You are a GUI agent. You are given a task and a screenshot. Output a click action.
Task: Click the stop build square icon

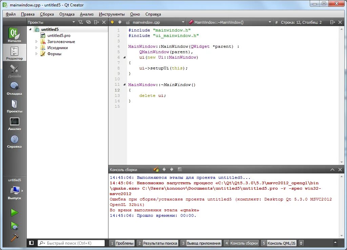pyautogui.click(x=180, y=169)
